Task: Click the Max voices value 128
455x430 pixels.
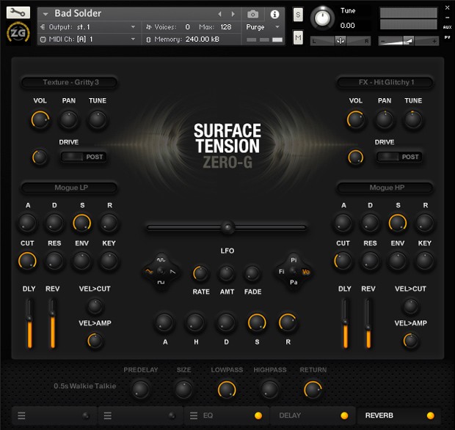Action: pos(225,27)
